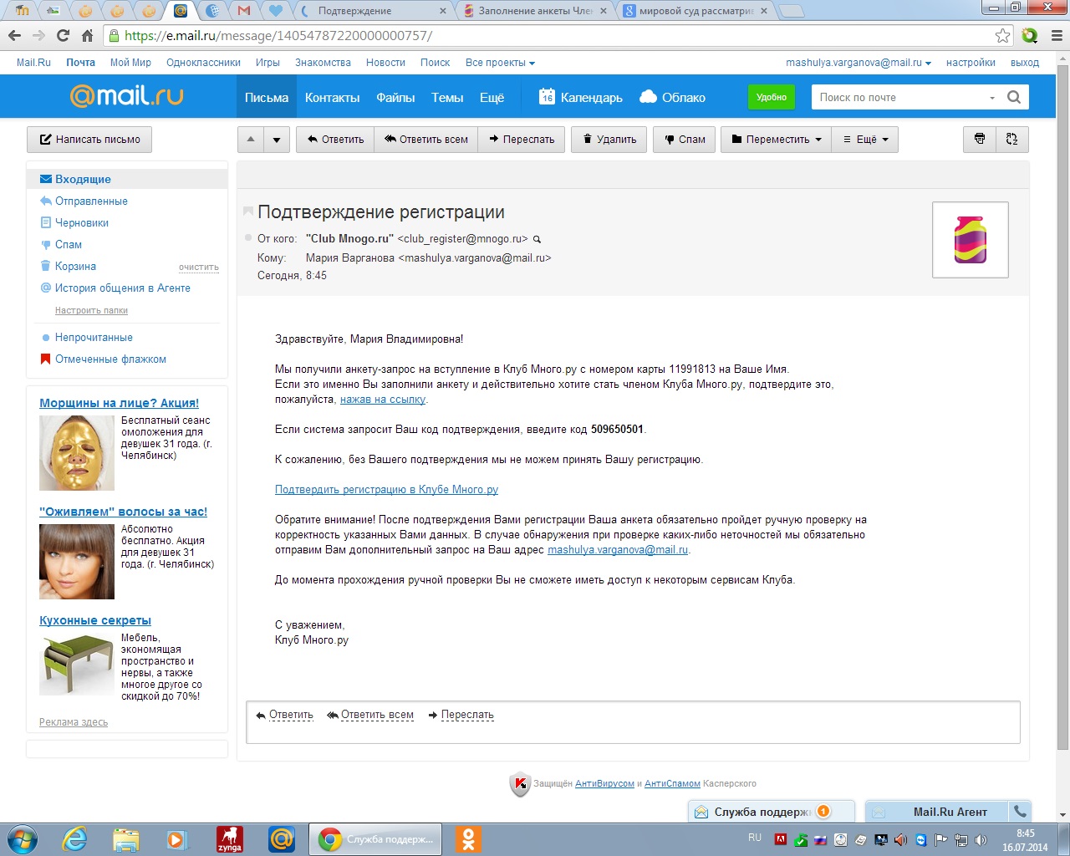Click the green Удобно button
Screen dimensions: 1070x856
(771, 97)
